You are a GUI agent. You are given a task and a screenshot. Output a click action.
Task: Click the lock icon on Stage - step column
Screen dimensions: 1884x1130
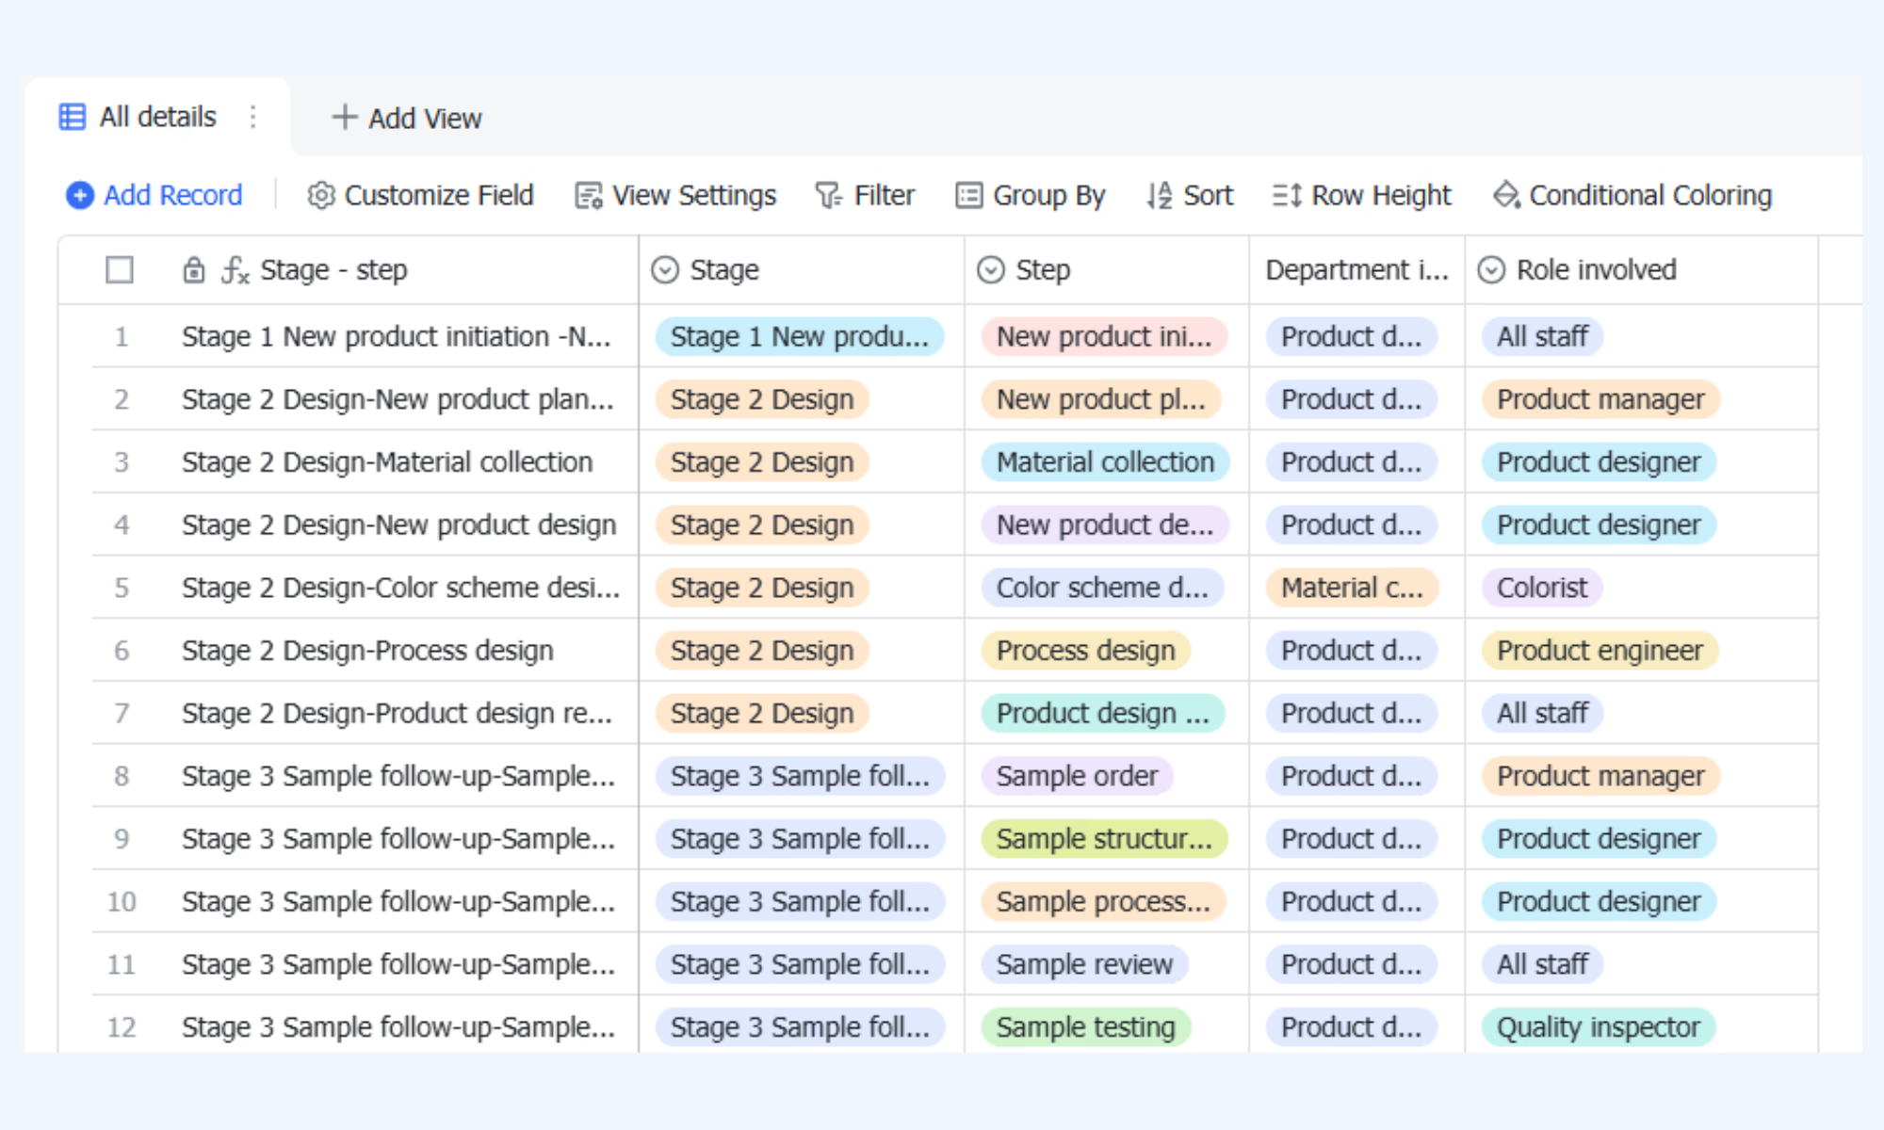click(x=193, y=269)
